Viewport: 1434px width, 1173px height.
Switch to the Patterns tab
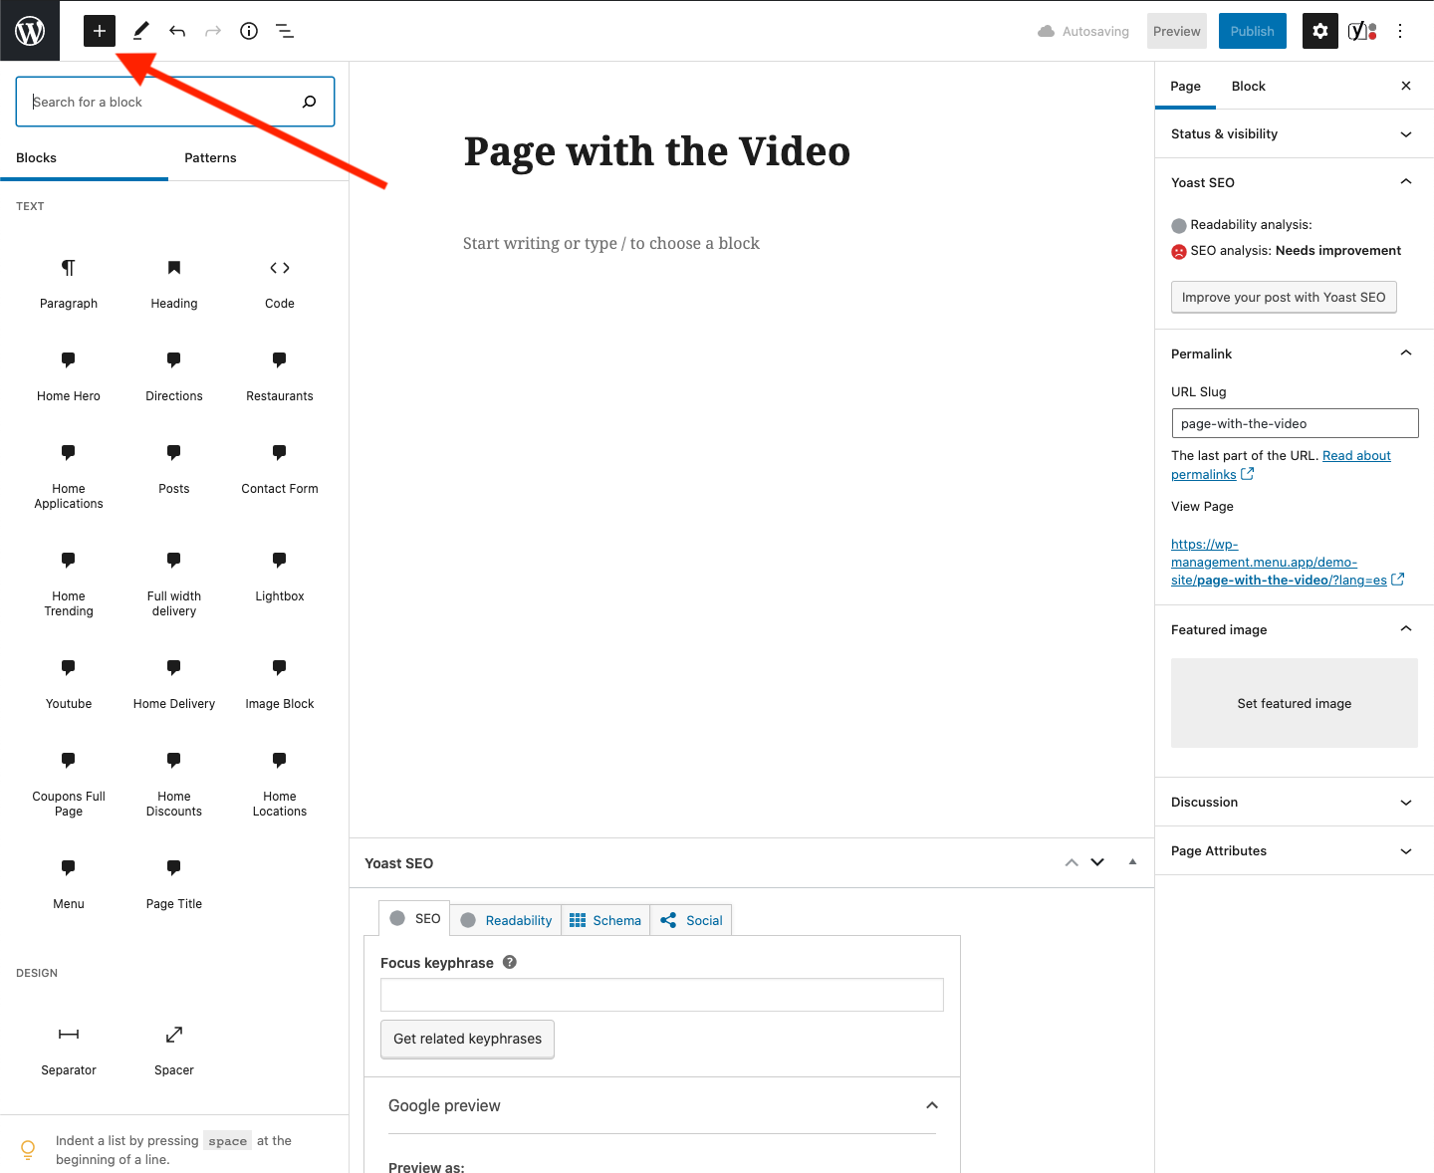[x=210, y=158]
